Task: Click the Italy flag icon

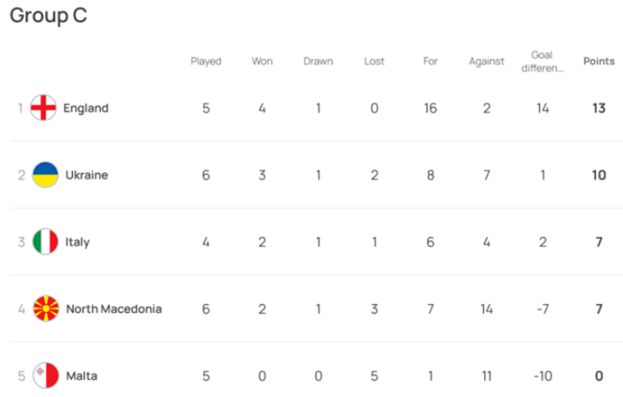Action: pos(45,242)
